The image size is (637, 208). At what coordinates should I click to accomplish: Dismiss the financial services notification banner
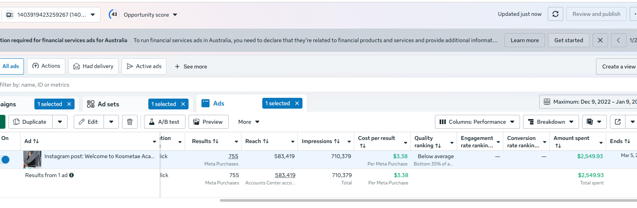(600, 40)
